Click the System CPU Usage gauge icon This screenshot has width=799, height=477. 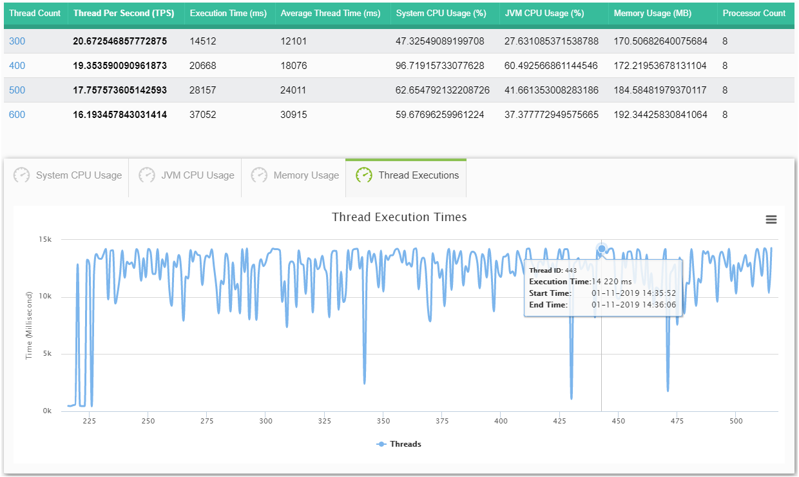pyautogui.click(x=22, y=175)
